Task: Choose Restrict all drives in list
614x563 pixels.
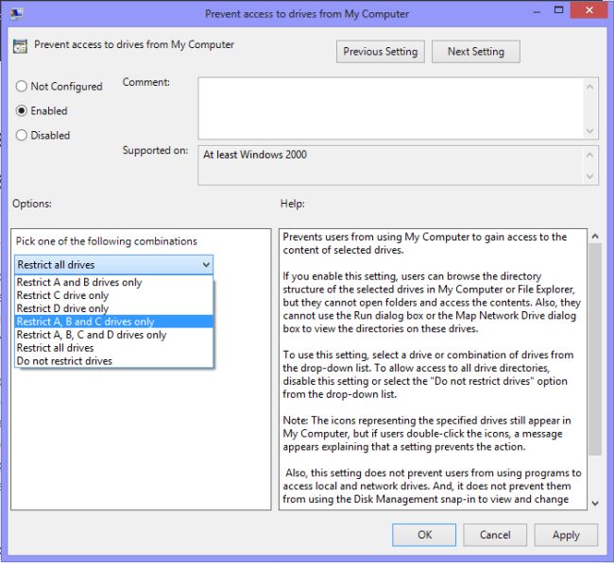Action: pos(114,348)
